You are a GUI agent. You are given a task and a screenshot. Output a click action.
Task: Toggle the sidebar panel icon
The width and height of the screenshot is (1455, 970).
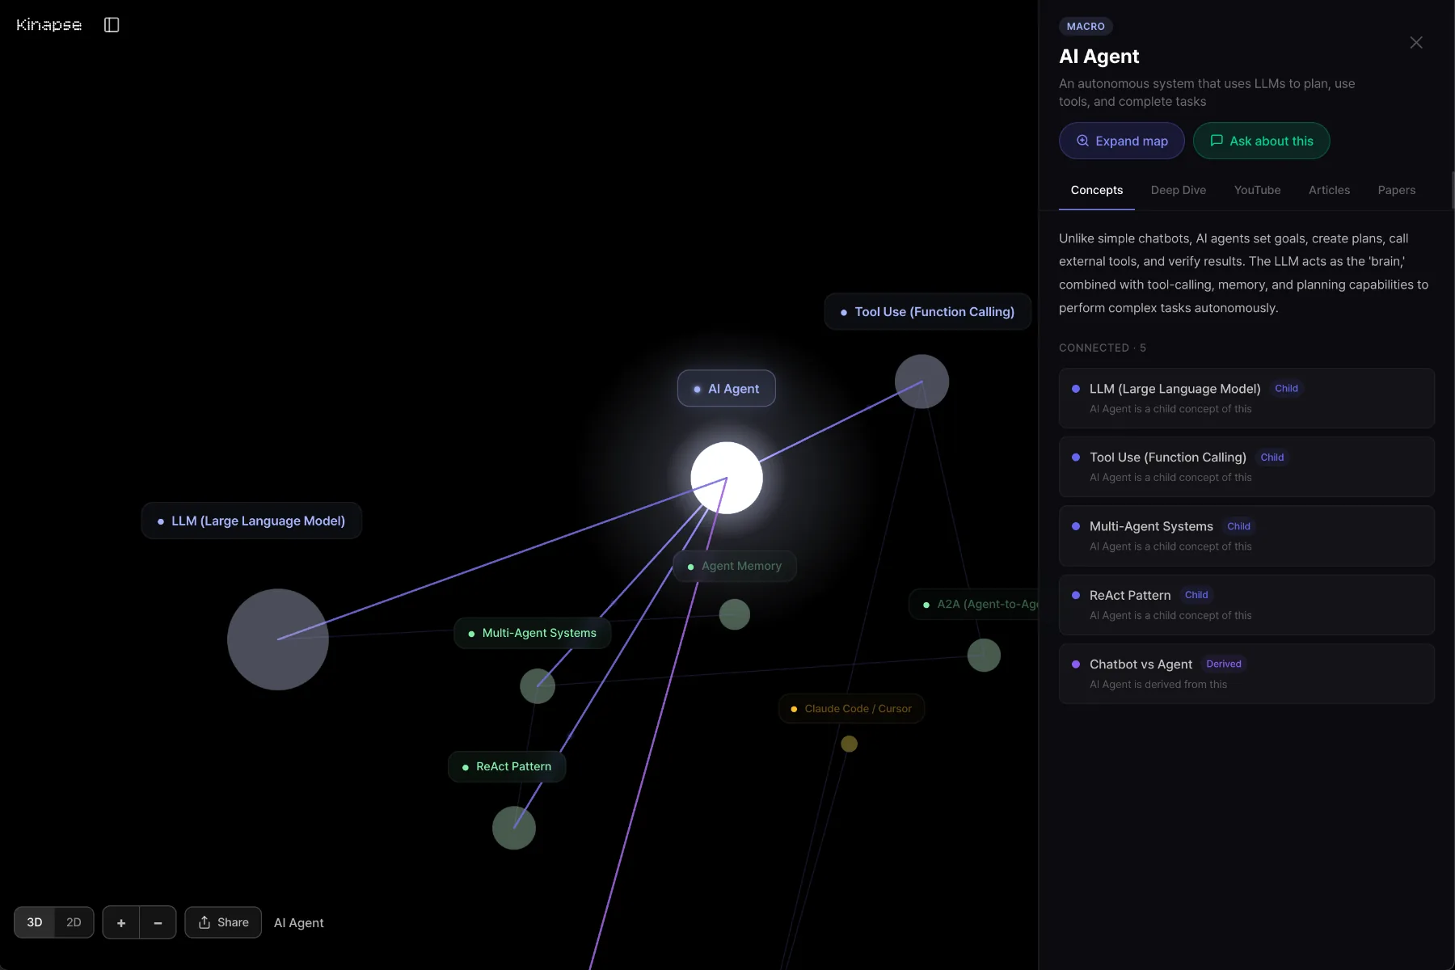pyautogui.click(x=112, y=25)
